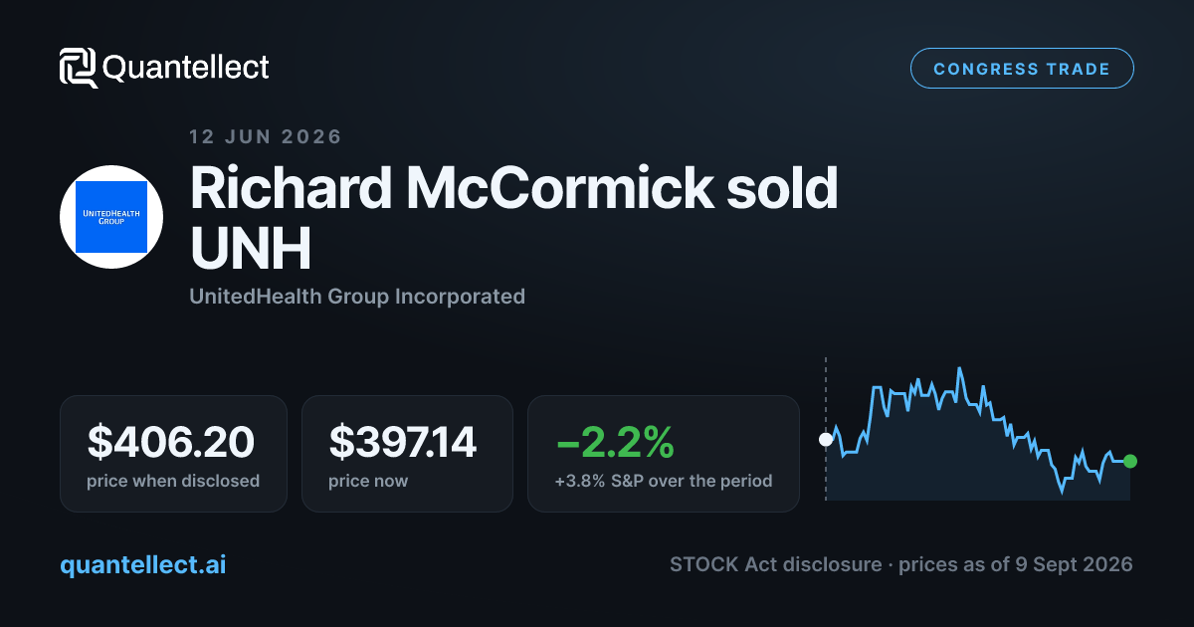Click the UNH price line chart peak

(960, 369)
